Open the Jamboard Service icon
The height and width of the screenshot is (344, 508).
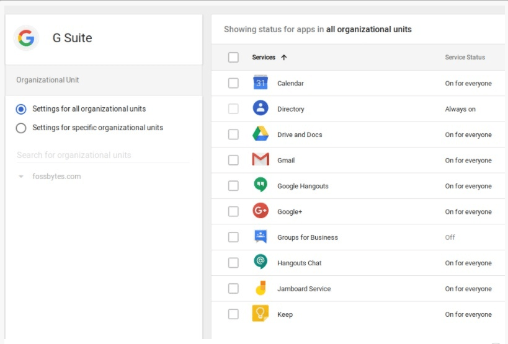tap(261, 288)
